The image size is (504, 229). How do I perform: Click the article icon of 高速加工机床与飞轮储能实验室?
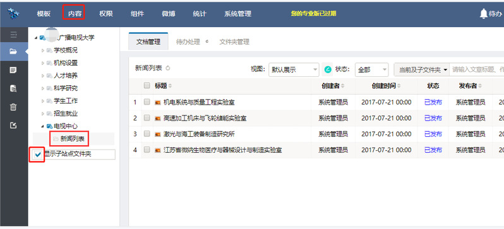click(x=157, y=119)
